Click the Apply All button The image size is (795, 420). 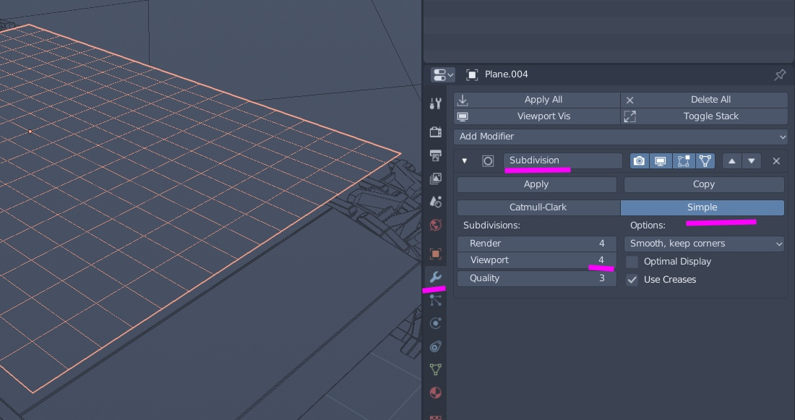537,100
